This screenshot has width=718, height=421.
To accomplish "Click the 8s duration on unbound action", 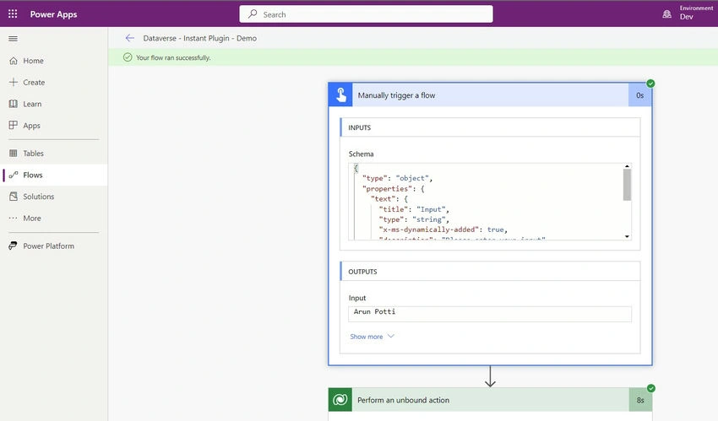I will [640, 400].
